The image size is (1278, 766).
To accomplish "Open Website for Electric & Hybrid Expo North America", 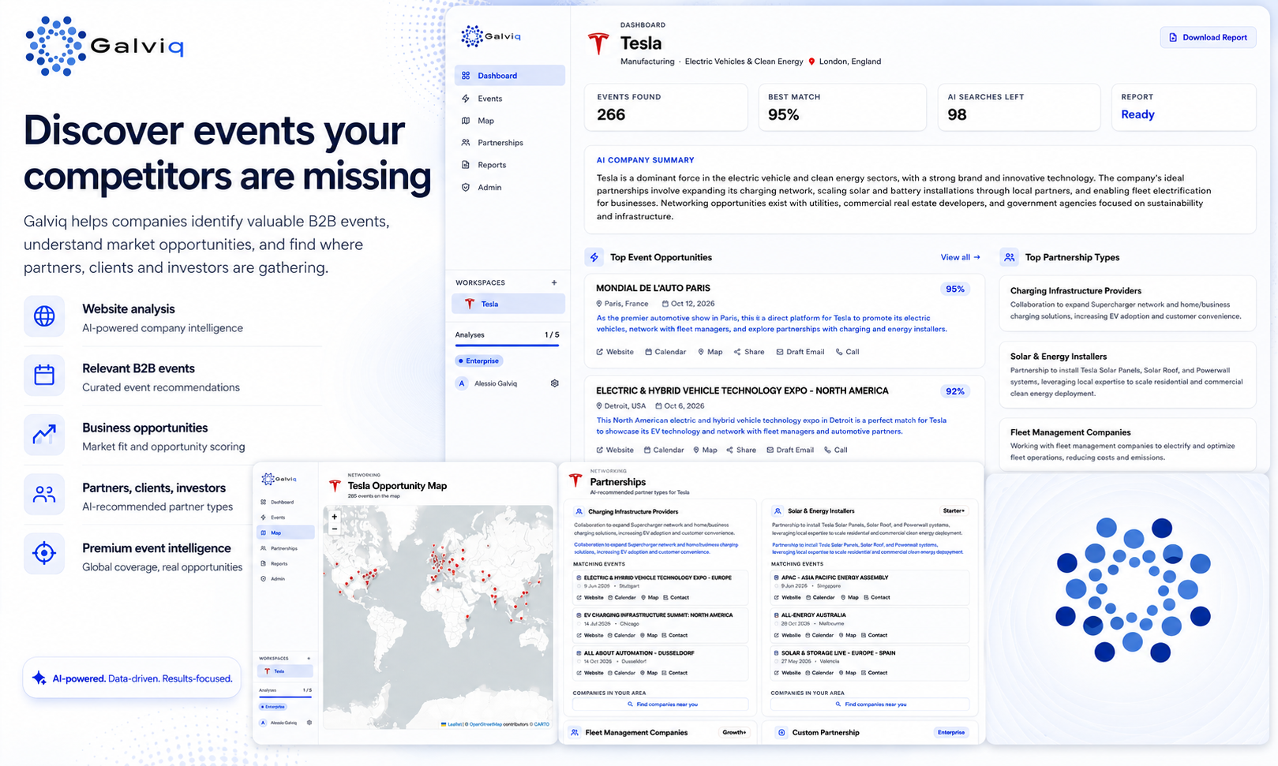I will point(615,450).
